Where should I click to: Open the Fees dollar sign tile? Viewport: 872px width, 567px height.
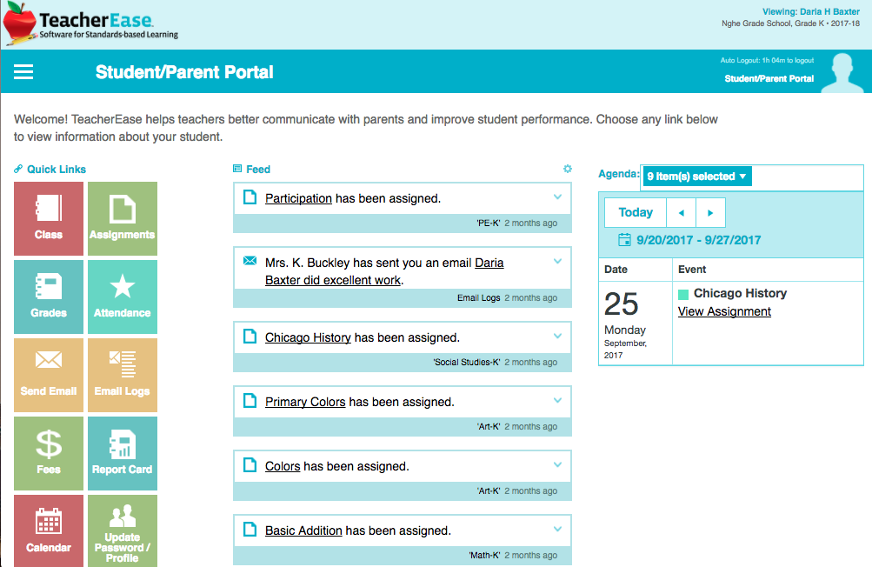[49, 453]
